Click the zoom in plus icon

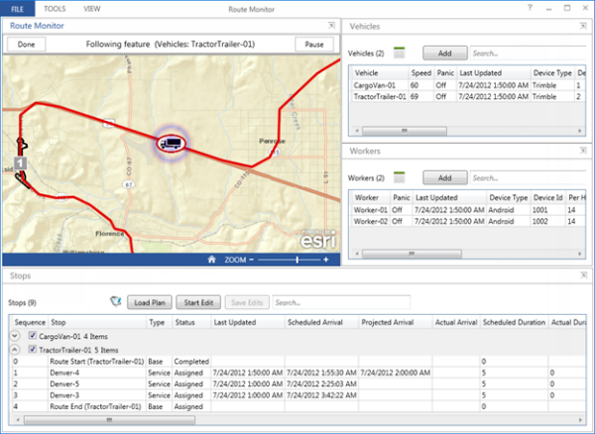(326, 260)
